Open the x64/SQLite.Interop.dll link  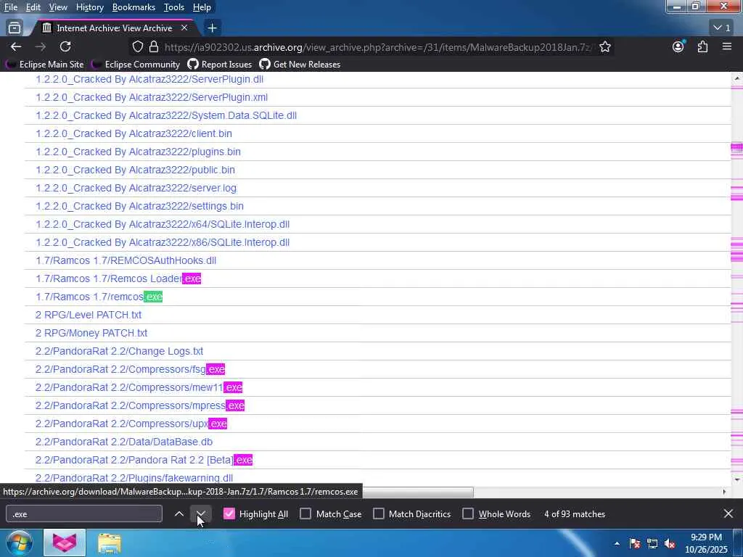163,224
